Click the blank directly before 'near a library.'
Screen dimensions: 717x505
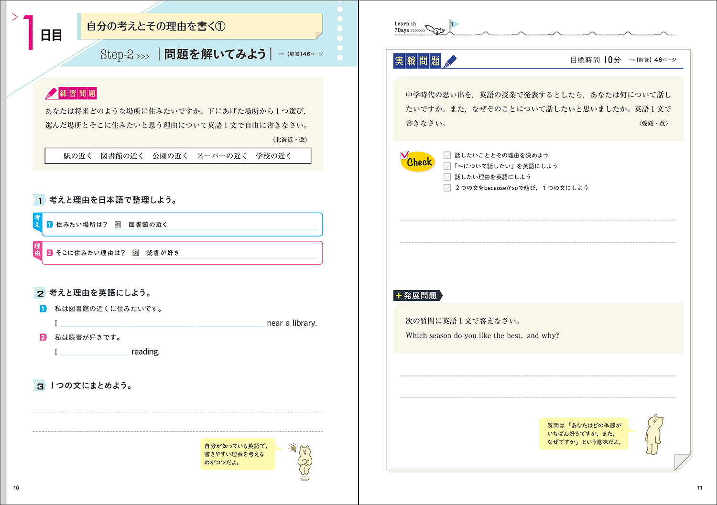click(231, 323)
